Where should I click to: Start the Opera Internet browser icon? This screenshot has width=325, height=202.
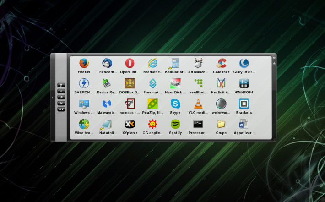click(130, 63)
